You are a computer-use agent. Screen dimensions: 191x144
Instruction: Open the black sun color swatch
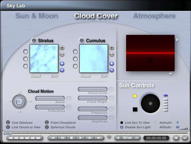pos(135,109)
